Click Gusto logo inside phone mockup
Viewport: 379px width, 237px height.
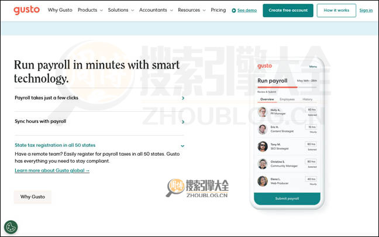click(x=265, y=66)
